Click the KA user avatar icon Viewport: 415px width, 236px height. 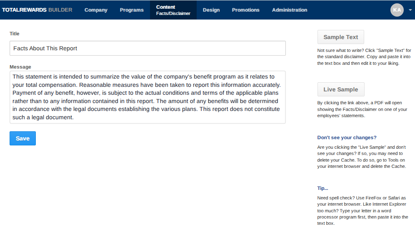pyautogui.click(x=397, y=10)
